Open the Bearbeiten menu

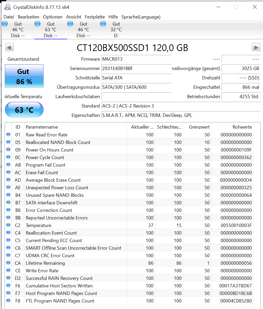point(28,17)
